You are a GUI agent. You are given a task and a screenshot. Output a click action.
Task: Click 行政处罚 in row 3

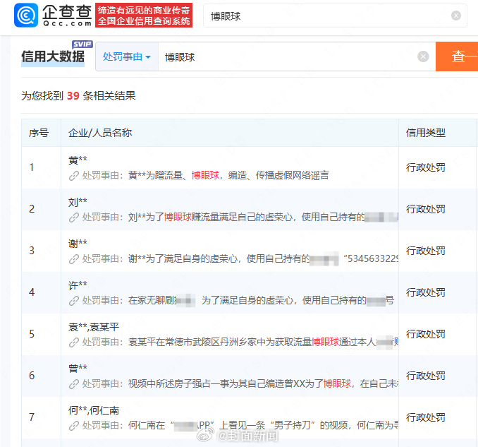pos(426,251)
